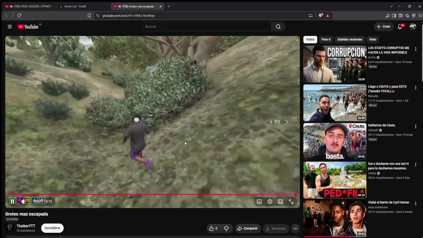This screenshot has height=238, width=423.
Task: Open more actions under the video
Action: click(x=295, y=228)
